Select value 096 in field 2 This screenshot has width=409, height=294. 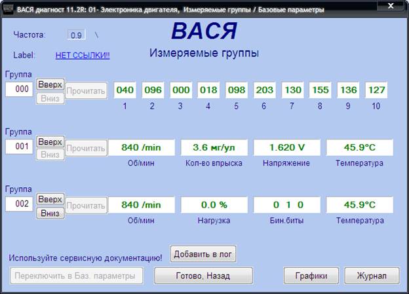coord(153,90)
